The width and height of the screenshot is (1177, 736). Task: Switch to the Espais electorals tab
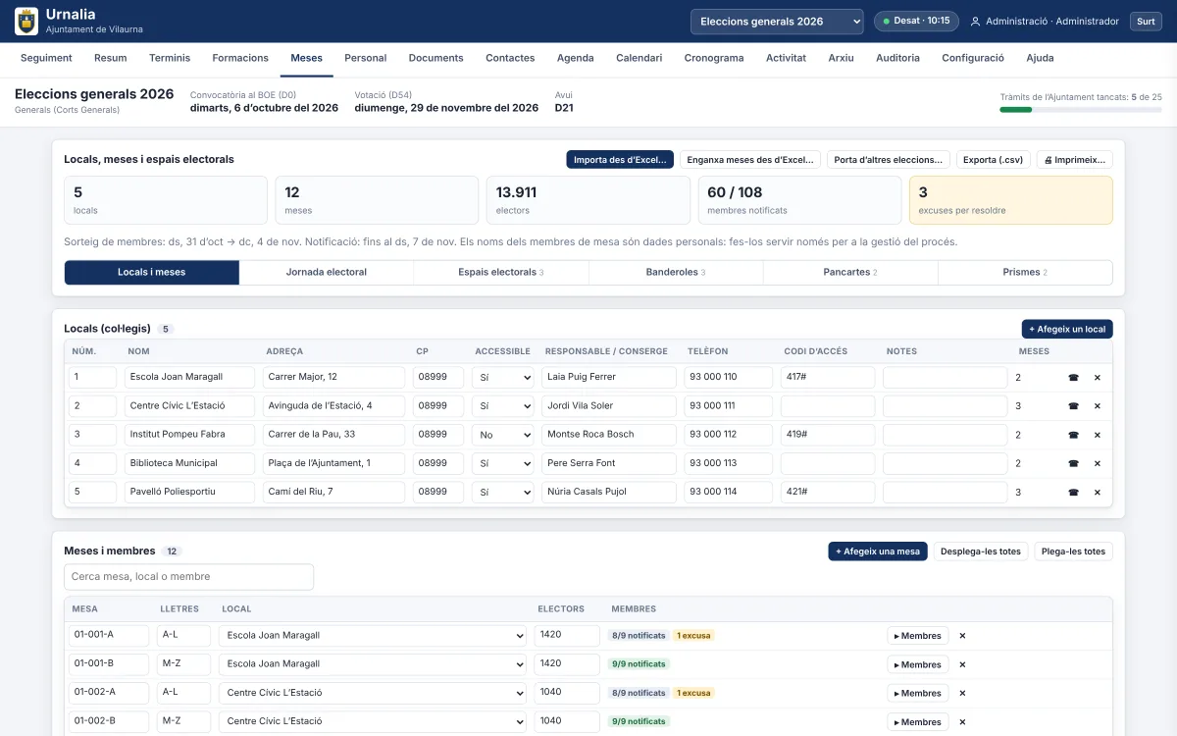[501, 272]
